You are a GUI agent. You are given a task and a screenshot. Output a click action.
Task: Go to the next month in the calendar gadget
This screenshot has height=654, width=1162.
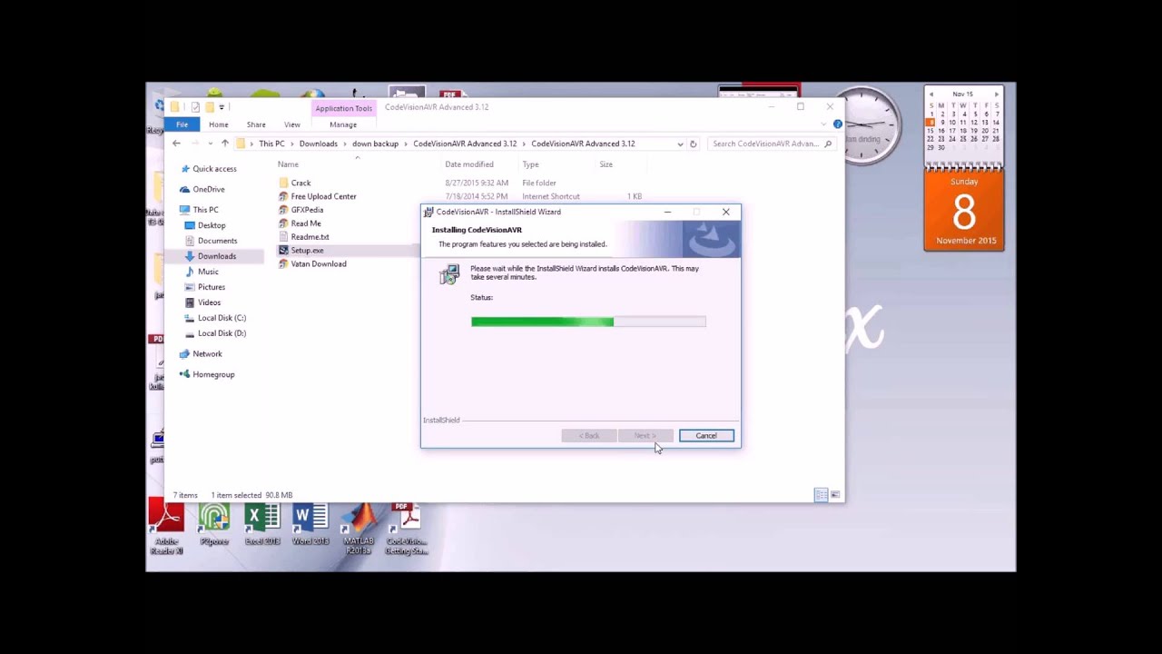(x=996, y=94)
